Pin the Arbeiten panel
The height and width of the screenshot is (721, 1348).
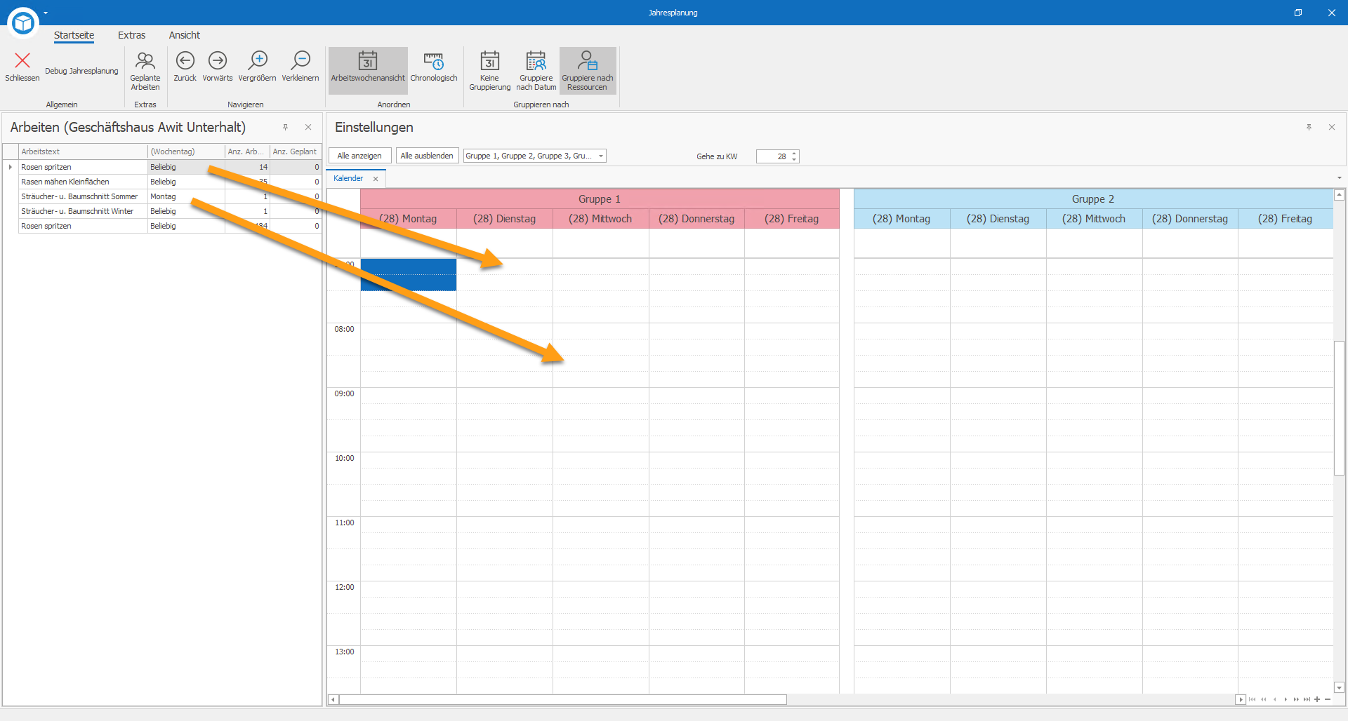point(285,127)
